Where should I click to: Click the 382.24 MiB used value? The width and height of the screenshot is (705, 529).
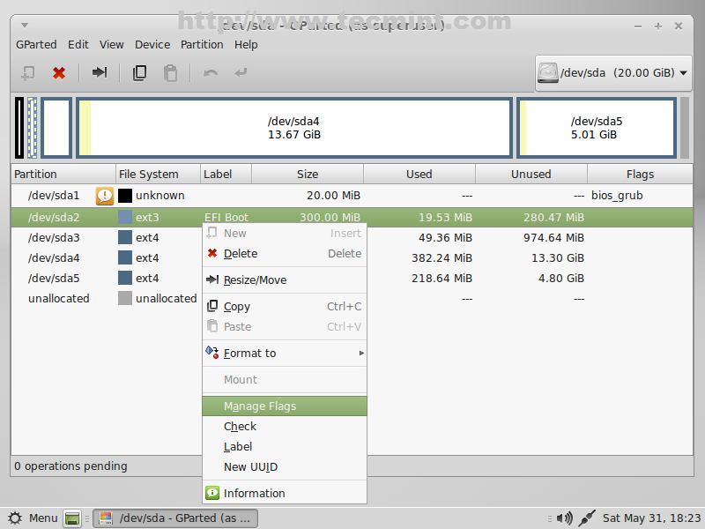pos(442,257)
